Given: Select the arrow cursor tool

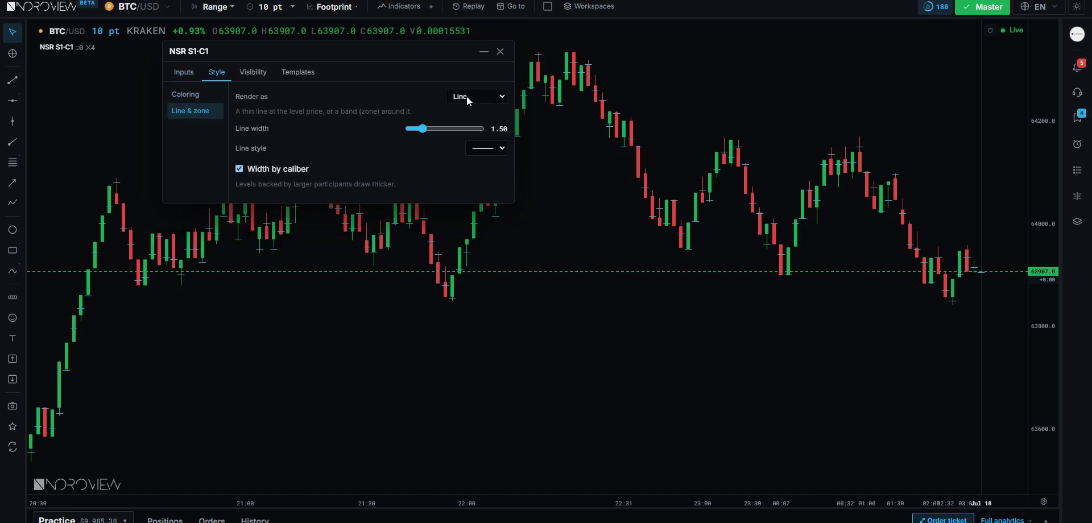Looking at the screenshot, I should coord(13,32).
